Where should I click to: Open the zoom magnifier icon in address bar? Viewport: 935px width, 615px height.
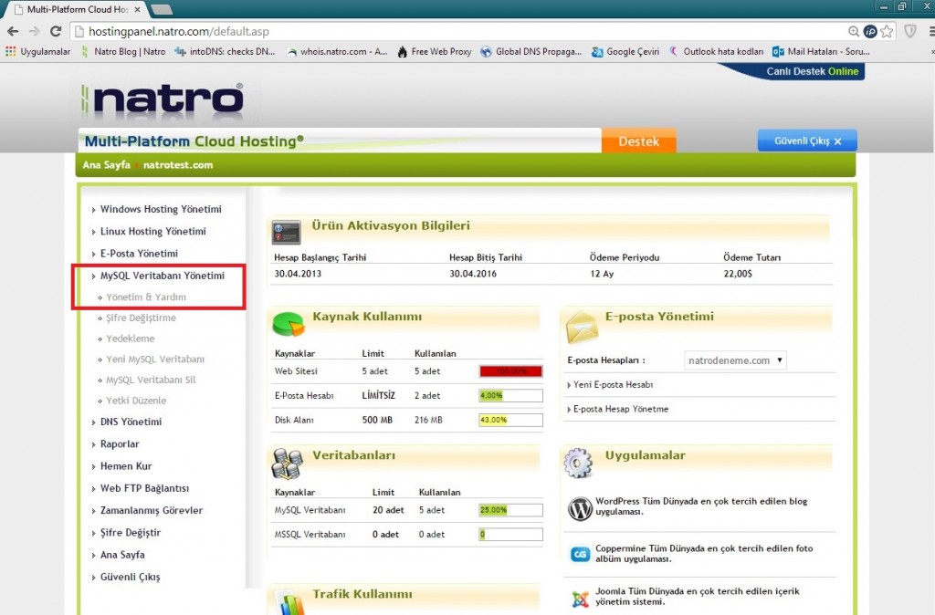point(854,32)
